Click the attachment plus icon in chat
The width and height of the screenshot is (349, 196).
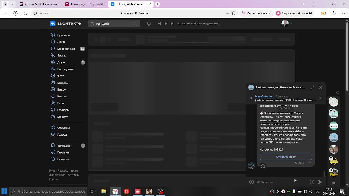(x=251, y=182)
